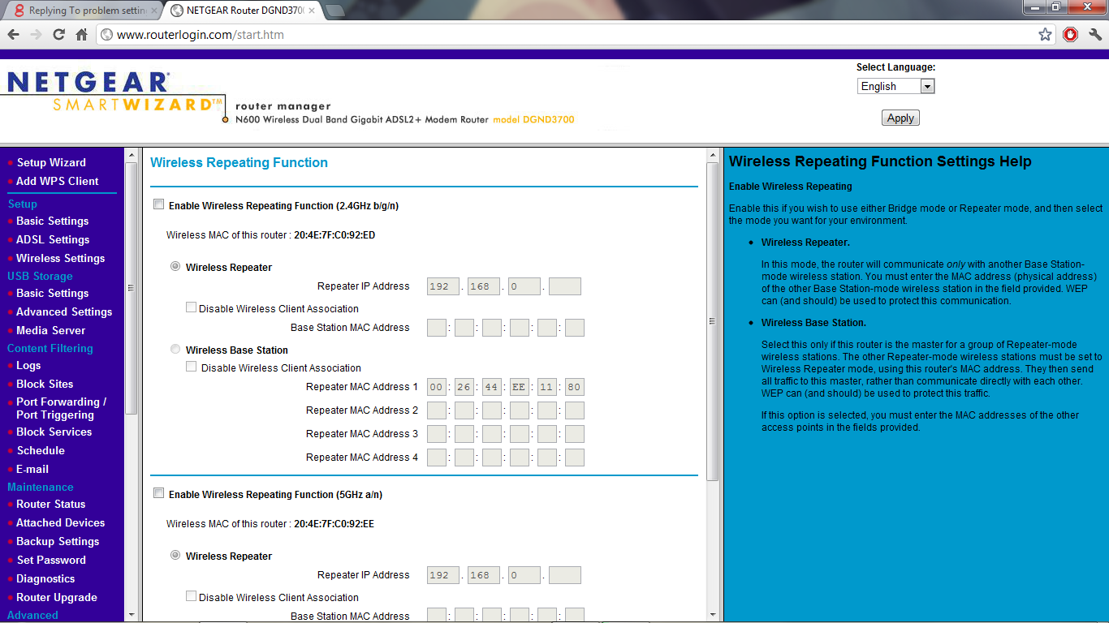The width and height of the screenshot is (1109, 623).
Task: Open USB Advanced Settings
Action: tap(64, 311)
